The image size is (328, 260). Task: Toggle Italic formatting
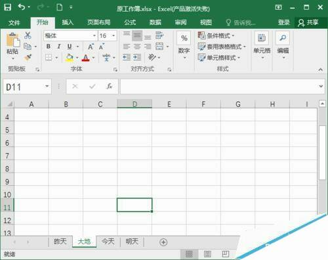click(x=59, y=47)
